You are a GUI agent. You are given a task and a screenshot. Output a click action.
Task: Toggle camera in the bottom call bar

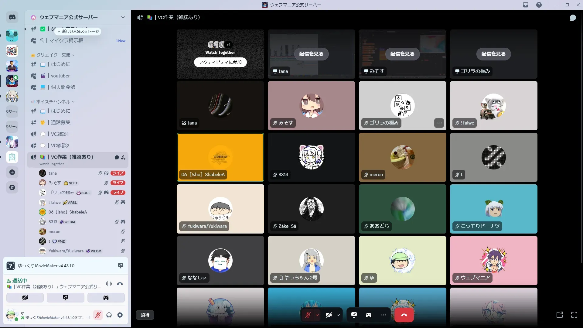click(329, 315)
